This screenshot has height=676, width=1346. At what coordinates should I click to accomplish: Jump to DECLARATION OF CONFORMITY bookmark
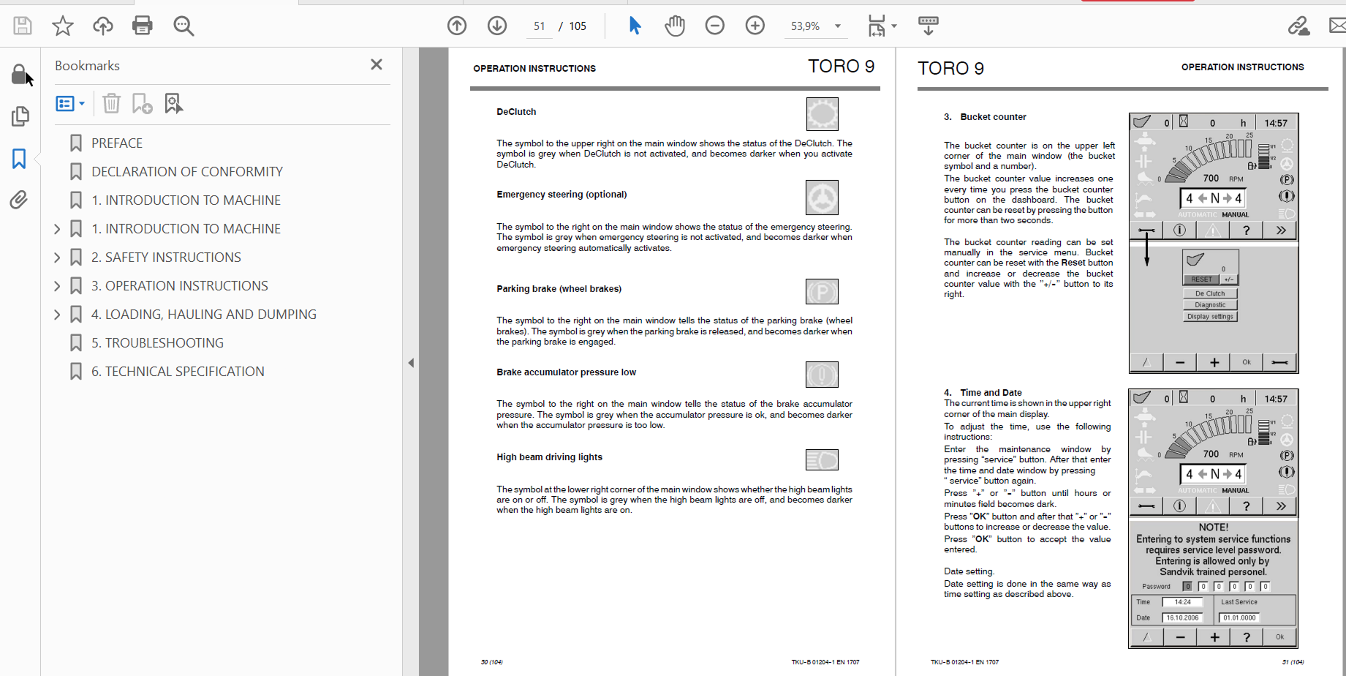tap(187, 172)
